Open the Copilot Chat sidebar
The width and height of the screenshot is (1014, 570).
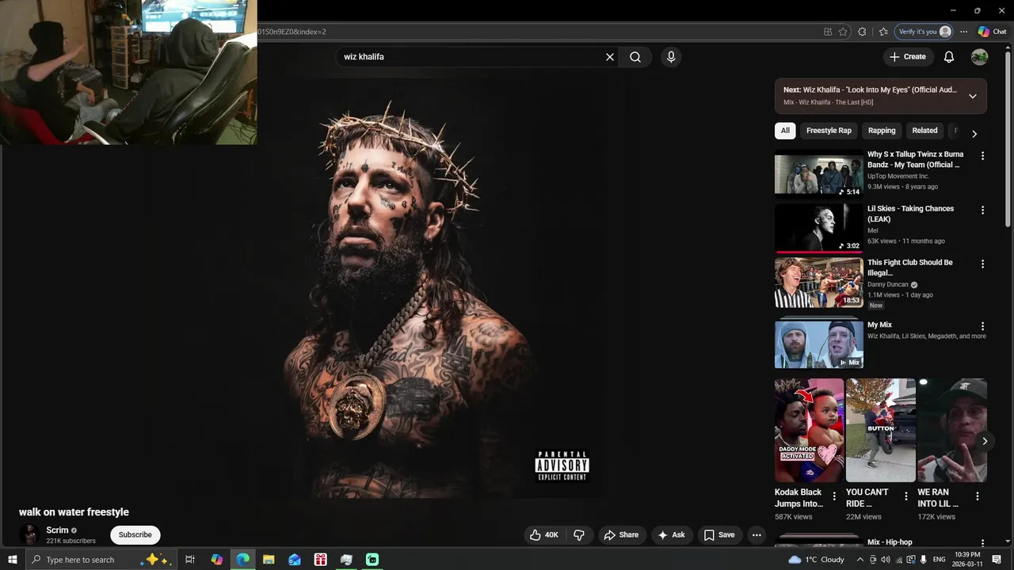pos(992,32)
